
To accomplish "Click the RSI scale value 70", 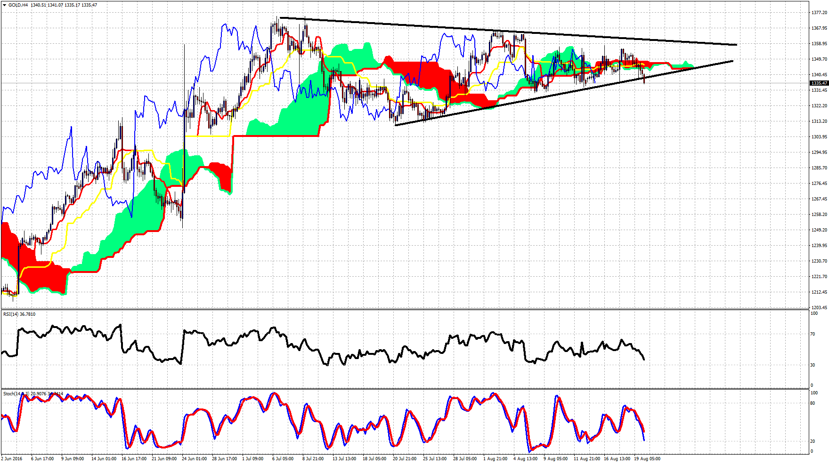I will click(x=813, y=334).
